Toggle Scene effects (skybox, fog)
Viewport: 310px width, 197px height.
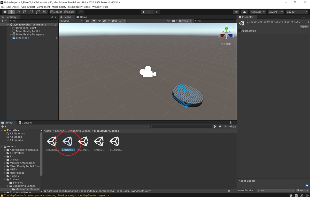(105, 21)
